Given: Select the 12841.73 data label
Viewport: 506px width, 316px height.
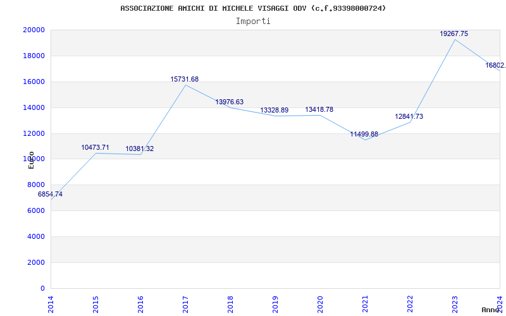Looking at the screenshot, I should coord(409,117).
